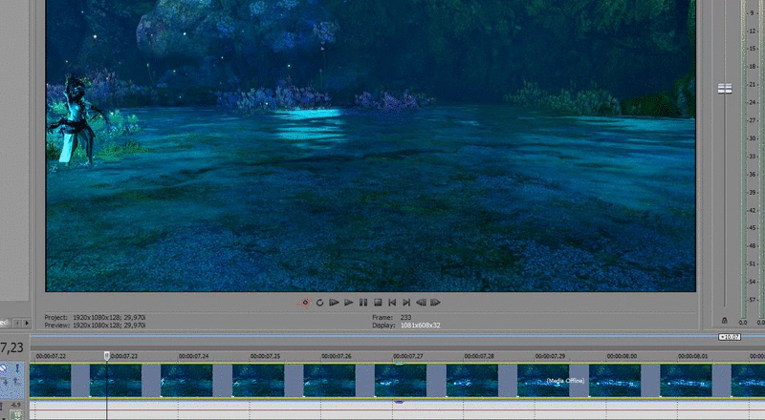Go to Start of project
Image resolution: width=765 pixels, height=420 pixels.
(392, 303)
